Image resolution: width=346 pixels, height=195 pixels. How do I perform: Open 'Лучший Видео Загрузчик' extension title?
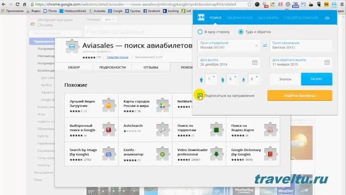click(82, 103)
